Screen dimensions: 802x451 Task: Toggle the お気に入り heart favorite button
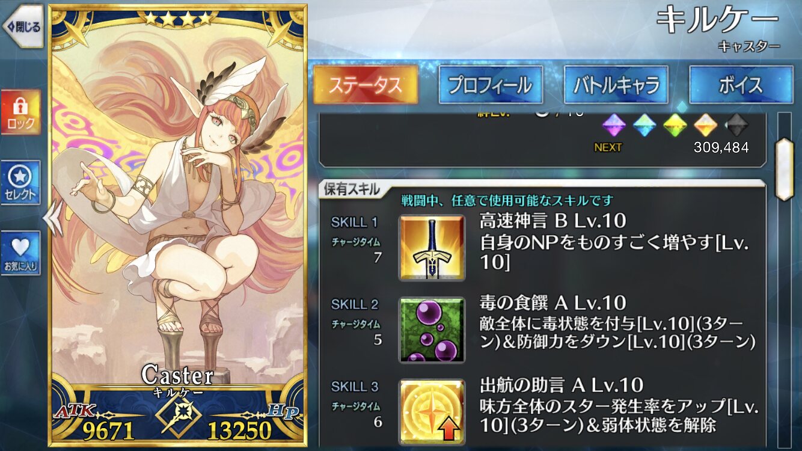click(21, 253)
